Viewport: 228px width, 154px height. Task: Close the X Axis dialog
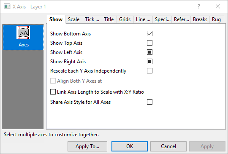(x=218, y=6)
